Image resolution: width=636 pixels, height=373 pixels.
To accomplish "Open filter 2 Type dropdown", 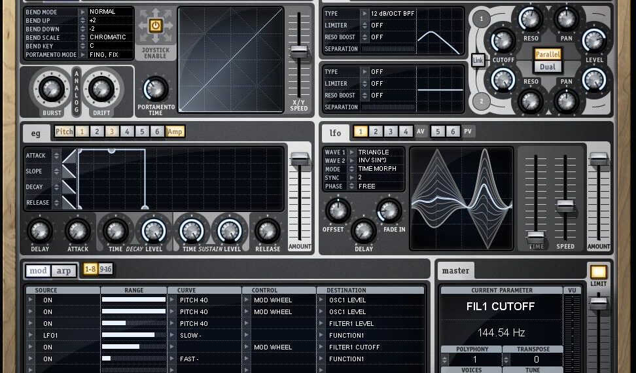I will (x=364, y=72).
